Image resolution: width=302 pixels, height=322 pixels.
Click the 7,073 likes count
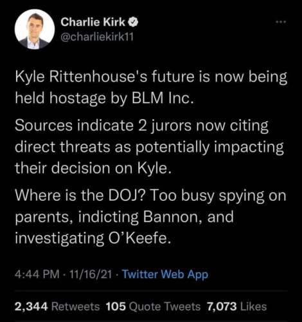click(x=222, y=307)
